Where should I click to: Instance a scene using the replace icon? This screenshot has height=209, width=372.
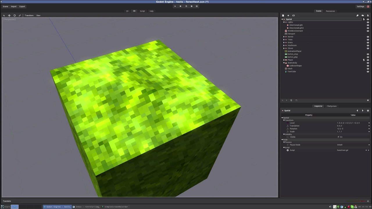[294, 15]
